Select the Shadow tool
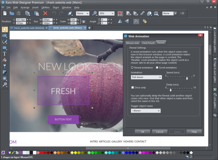218x160 pixels. 4,72
